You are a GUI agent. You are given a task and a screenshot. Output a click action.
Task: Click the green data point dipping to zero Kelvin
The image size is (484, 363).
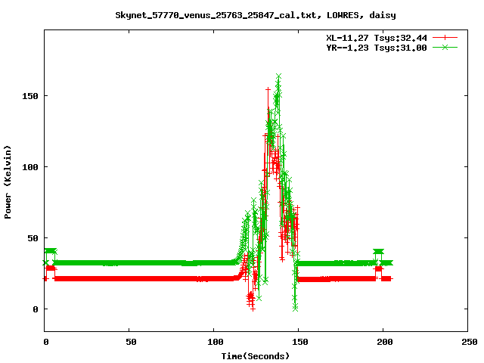pos(296,309)
